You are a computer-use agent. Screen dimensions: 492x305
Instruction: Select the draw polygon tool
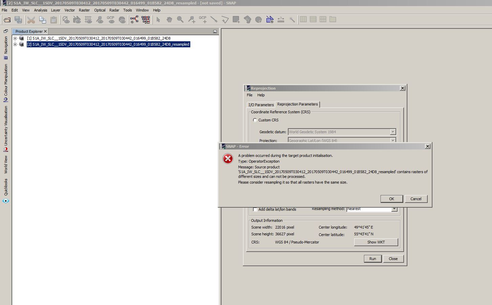pyautogui.click(x=248, y=20)
